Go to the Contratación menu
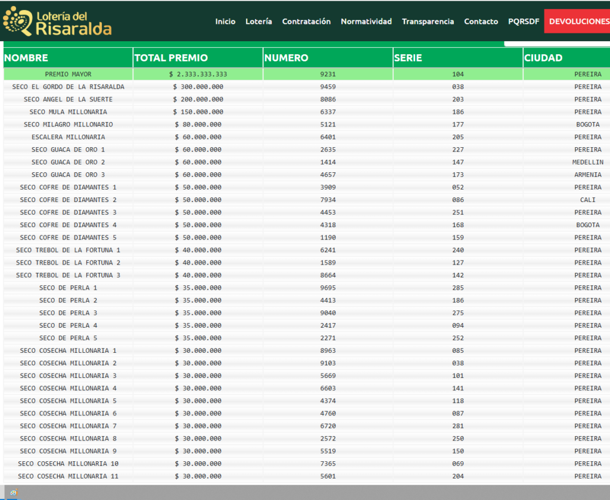The height and width of the screenshot is (500, 610). 306,21
